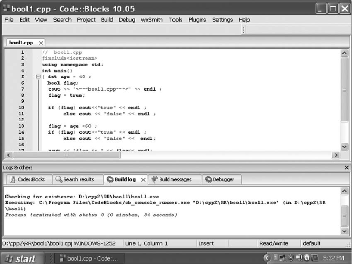The height and width of the screenshot is (264, 352).
Task: Click the 'using namespace std;' line
Action: pos(72,64)
